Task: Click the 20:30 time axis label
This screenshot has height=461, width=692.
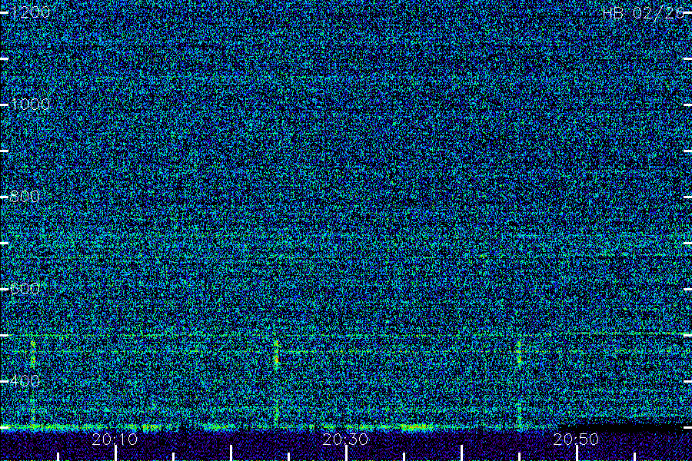Action: click(x=345, y=439)
